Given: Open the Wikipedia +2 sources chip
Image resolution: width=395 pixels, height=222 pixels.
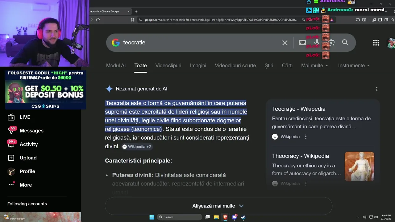Looking at the screenshot, I should [137, 146].
